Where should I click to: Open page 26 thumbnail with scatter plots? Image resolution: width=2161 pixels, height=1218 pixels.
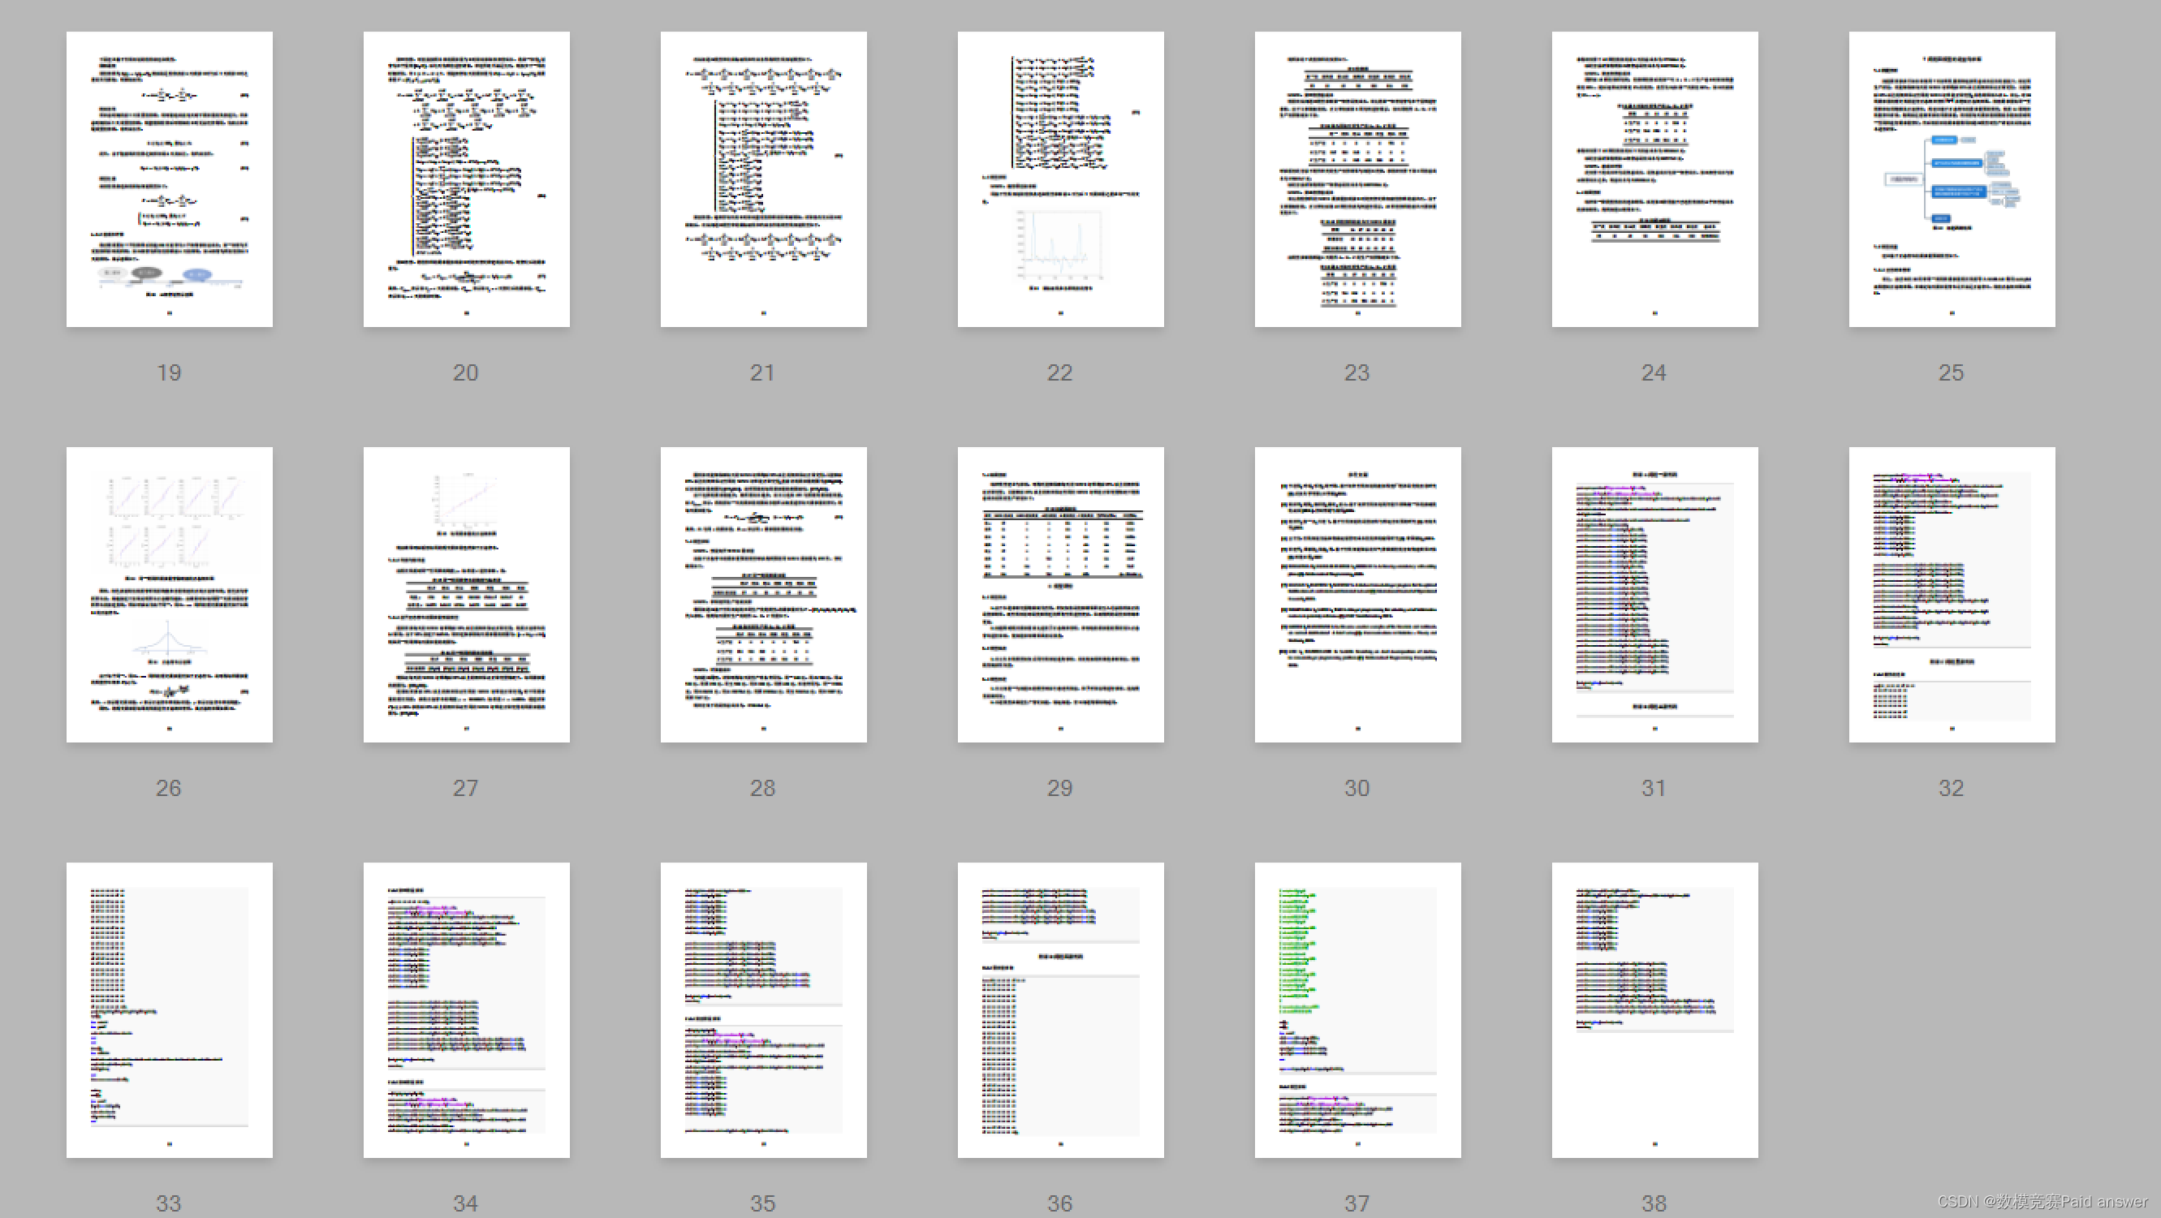[x=169, y=594]
